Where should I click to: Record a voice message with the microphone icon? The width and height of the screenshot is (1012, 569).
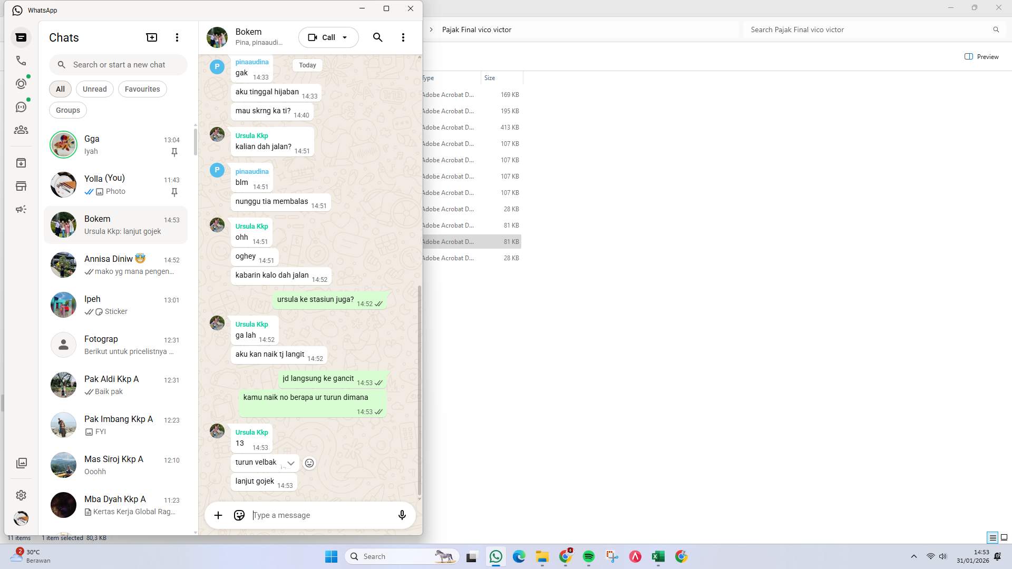[402, 515]
